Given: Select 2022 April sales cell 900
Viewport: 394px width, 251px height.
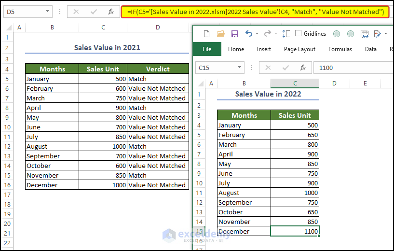Looking at the screenshot, I should click(295, 154).
